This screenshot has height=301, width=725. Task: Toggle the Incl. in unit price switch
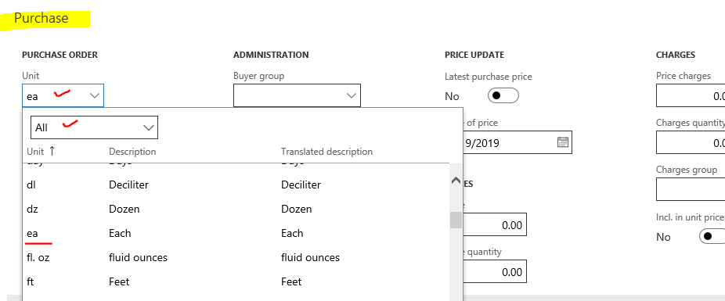tap(712, 236)
